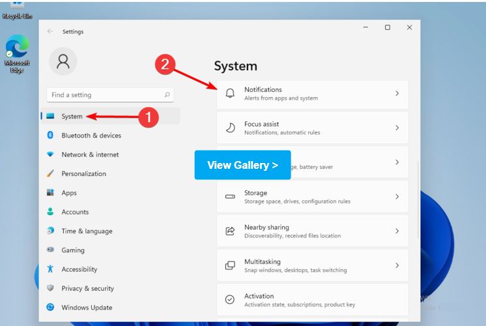Open Network & internet settings
Viewport: 486px width, 326px height.
(x=90, y=155)
